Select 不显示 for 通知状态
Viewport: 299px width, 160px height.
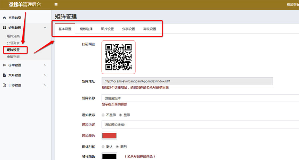103,115
